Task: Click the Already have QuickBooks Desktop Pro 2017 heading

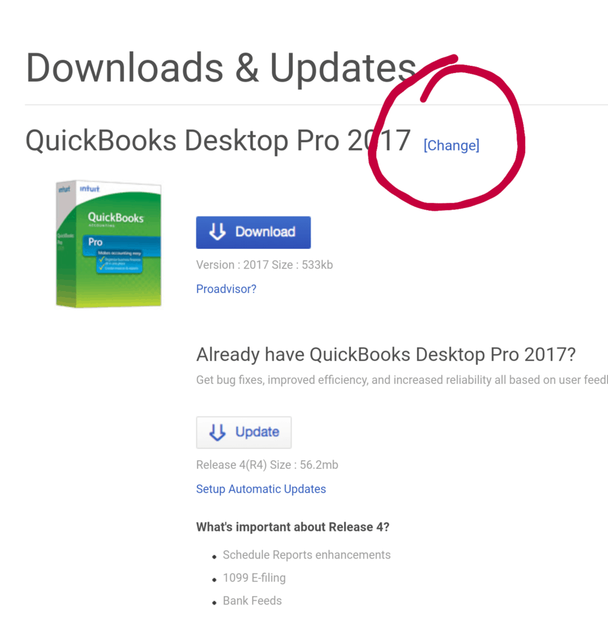Action: tap(386, 354)
